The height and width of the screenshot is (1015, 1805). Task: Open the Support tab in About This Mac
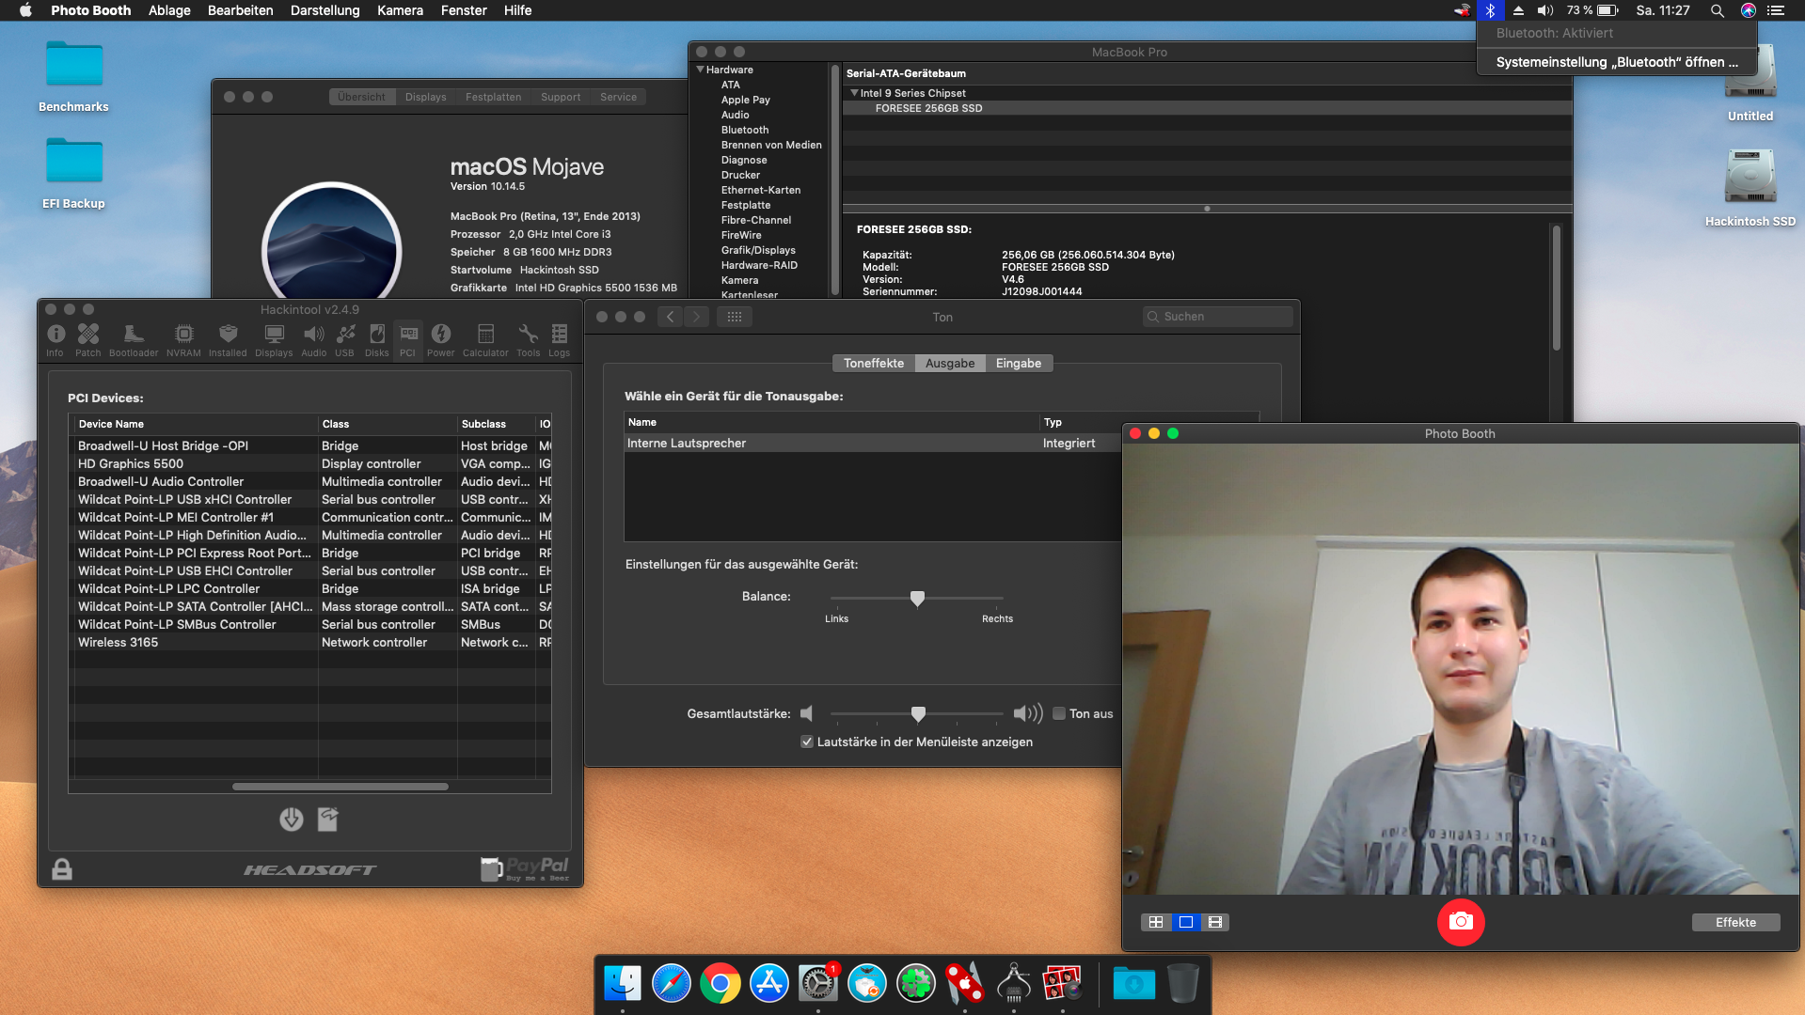(561, 97)
